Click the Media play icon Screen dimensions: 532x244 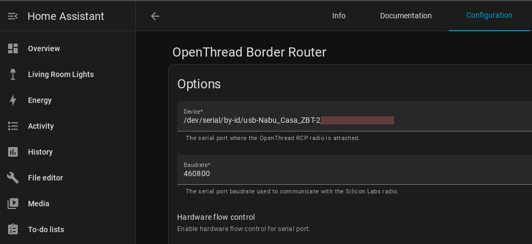point(13,204)
